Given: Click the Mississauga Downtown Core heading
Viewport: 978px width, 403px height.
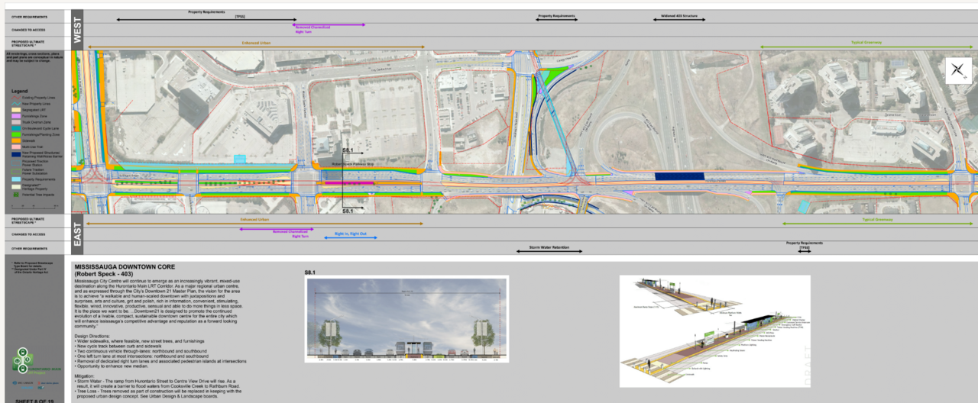Looking at the screenshot, I should (125, 267).
